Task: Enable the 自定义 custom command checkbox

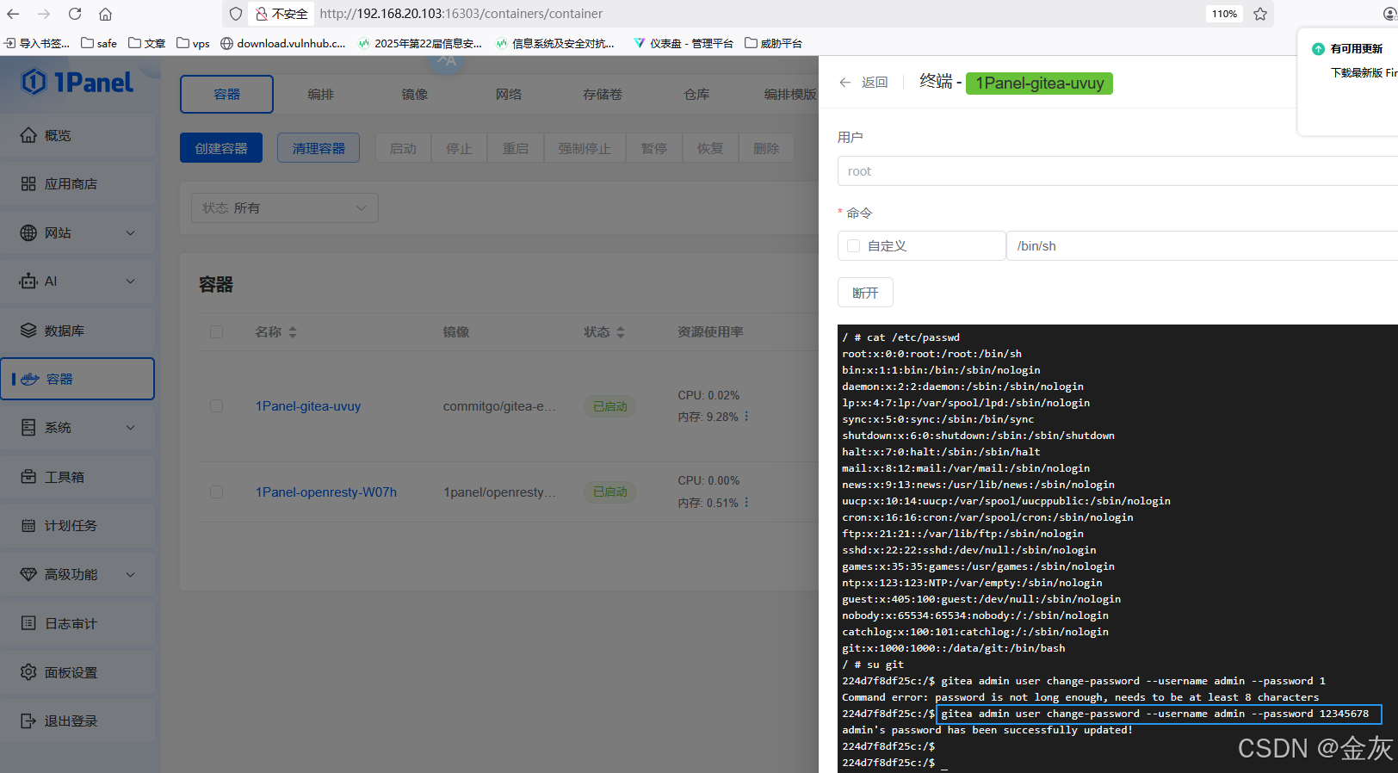Action: coord(853,246)
